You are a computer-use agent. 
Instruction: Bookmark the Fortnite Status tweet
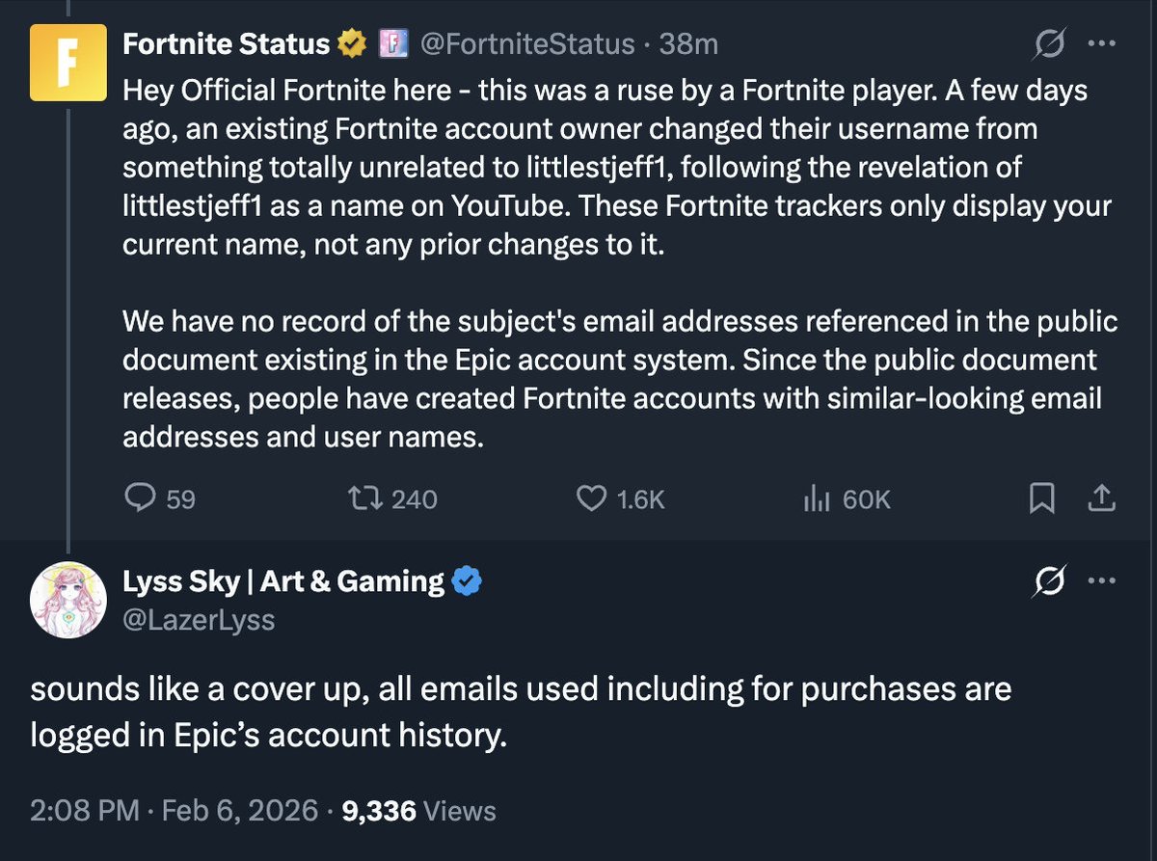coord(1041,498)
